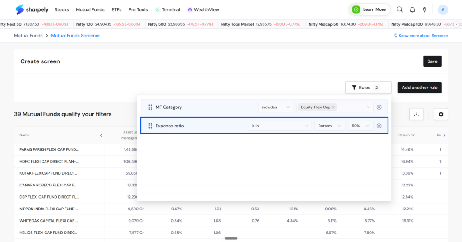
Task: Open HELIOS FLEXI CAP FUND row
Action: (48, 233)
